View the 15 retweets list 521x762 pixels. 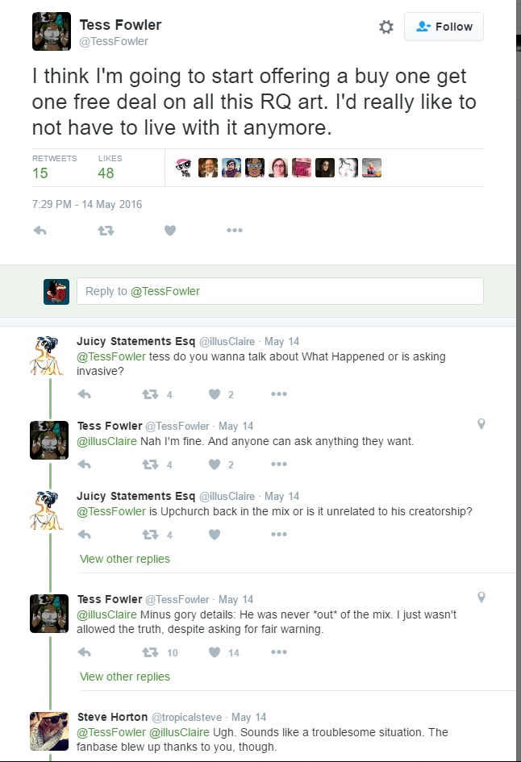click(x=40, y=173)
